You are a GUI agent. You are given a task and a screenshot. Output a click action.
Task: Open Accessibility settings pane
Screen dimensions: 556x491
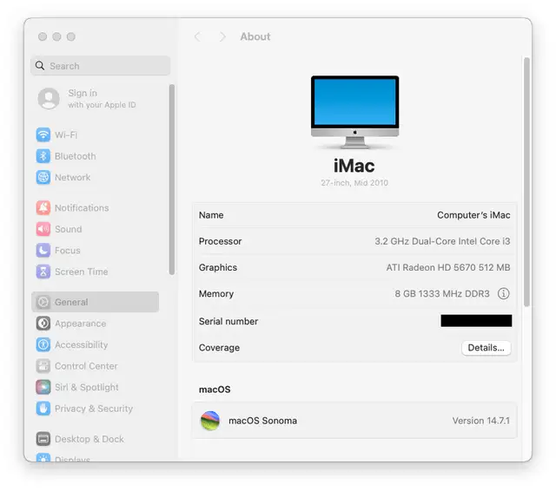pyautogui.click(x=81, y=345)
